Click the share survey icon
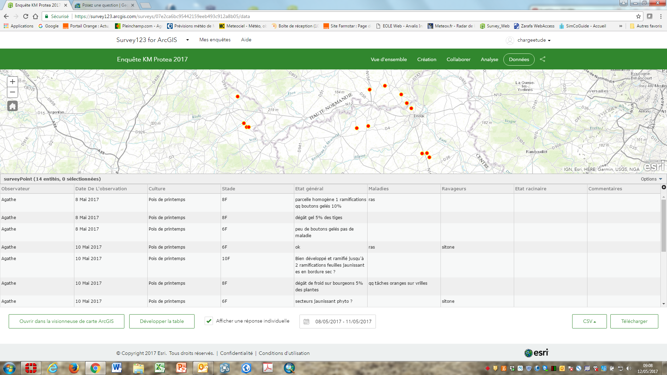667x375 pixels. pos(543,59)
